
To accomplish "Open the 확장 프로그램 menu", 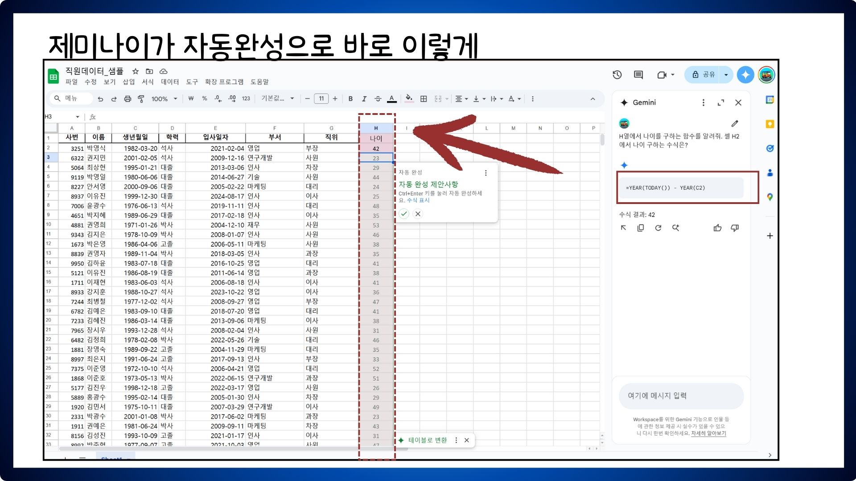I will tap(224, 82).
